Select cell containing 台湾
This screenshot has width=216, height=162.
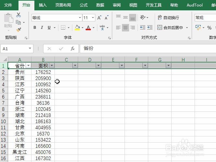[x=20, y=103]
